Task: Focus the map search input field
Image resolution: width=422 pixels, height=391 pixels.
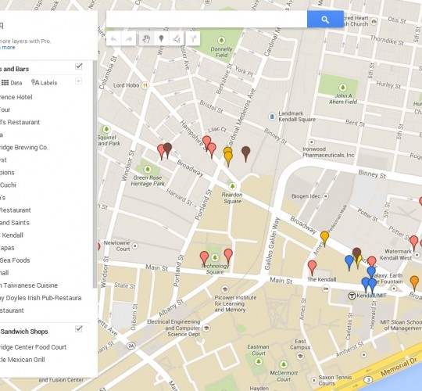Action: (x=206, y=20)
